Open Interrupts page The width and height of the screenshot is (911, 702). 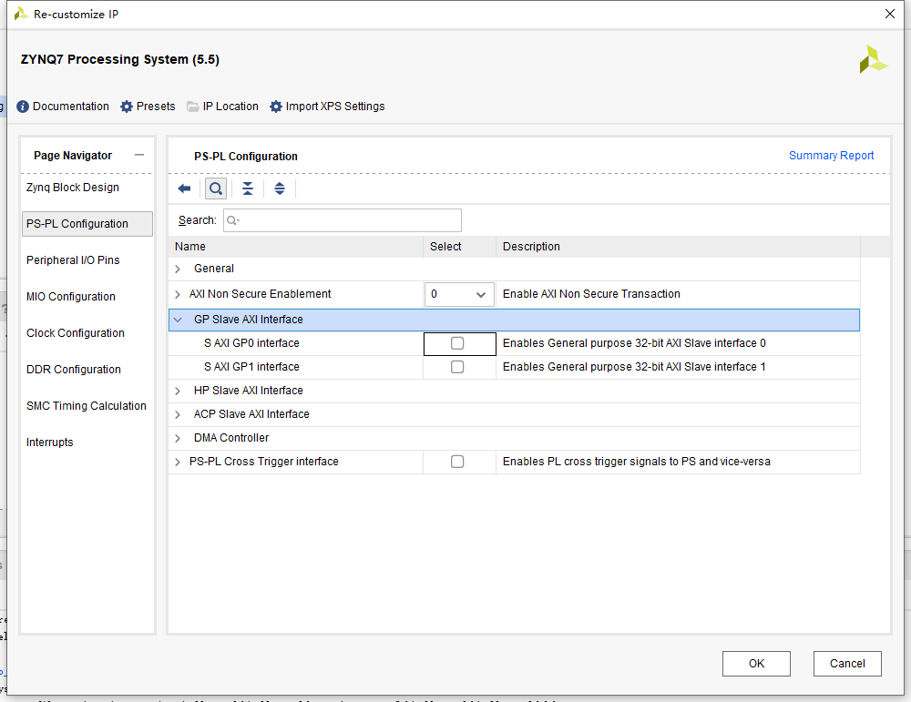50,443
